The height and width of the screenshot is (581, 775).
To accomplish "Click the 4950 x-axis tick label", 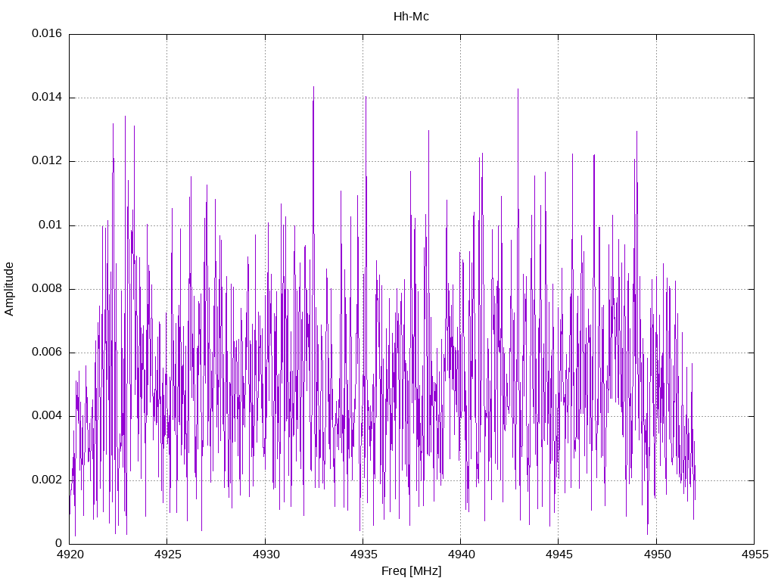I will (x=657, y=555).
